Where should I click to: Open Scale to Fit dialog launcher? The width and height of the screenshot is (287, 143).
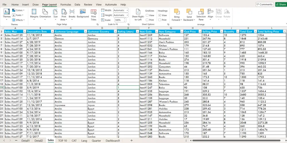click(x=129, y=24)
